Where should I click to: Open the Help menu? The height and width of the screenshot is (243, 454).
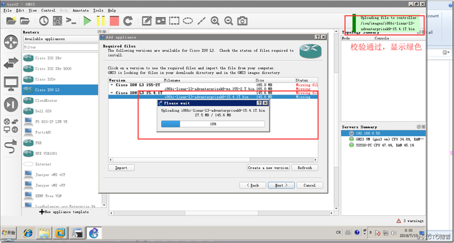coord(112,10)
